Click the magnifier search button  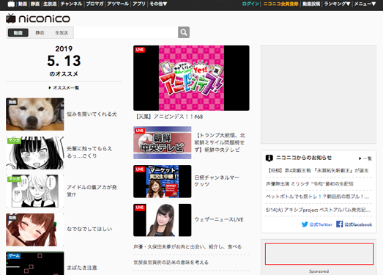coord(184,32)
